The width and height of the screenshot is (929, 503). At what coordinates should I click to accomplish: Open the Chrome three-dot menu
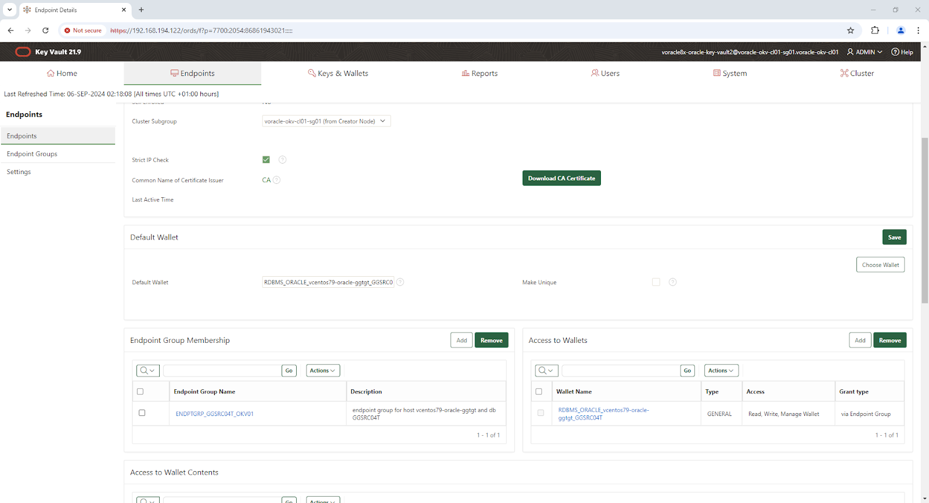tap(918, 30)
